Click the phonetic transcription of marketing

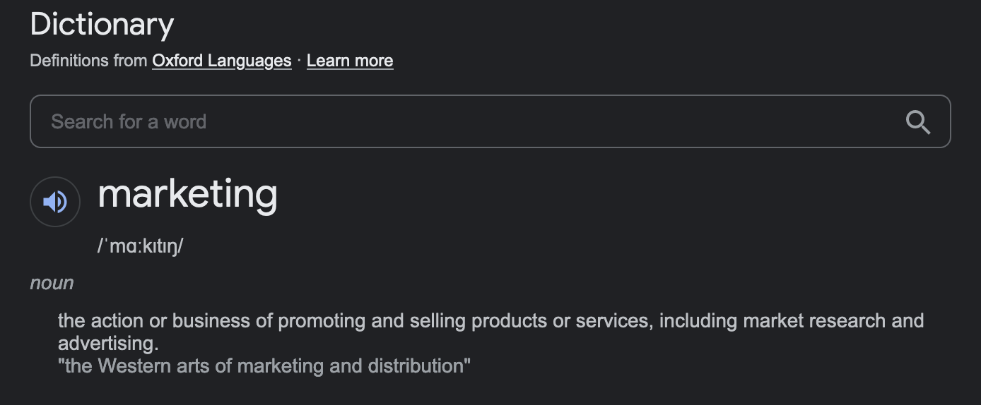coord(141,246)
